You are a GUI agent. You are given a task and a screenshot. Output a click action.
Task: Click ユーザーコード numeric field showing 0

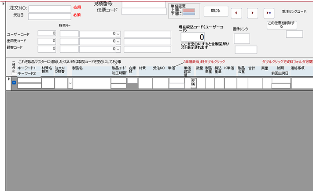(47, 33)
